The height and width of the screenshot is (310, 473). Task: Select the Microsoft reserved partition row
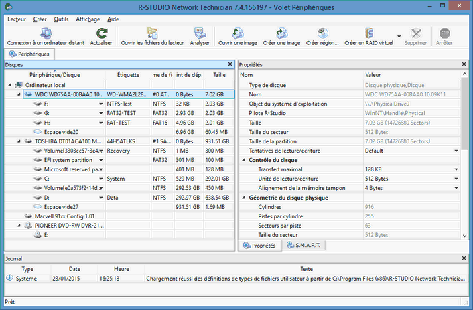pyautogui.click(x=119, y=169)
